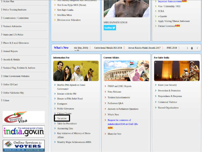Open Awards & Medals sidebar item

(x=11, y=59)
